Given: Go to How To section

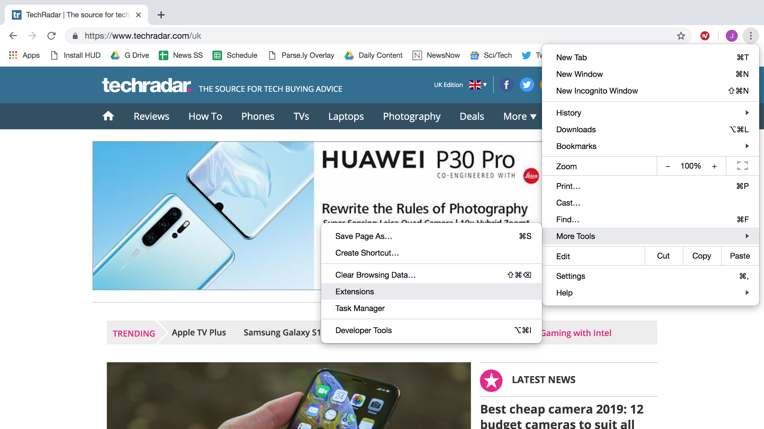Looking at the screenshot, I should click(x=205, y=116).
